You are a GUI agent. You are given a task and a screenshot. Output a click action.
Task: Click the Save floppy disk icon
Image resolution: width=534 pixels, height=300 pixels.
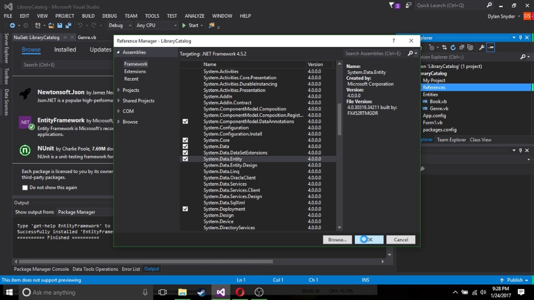[60, 25]
